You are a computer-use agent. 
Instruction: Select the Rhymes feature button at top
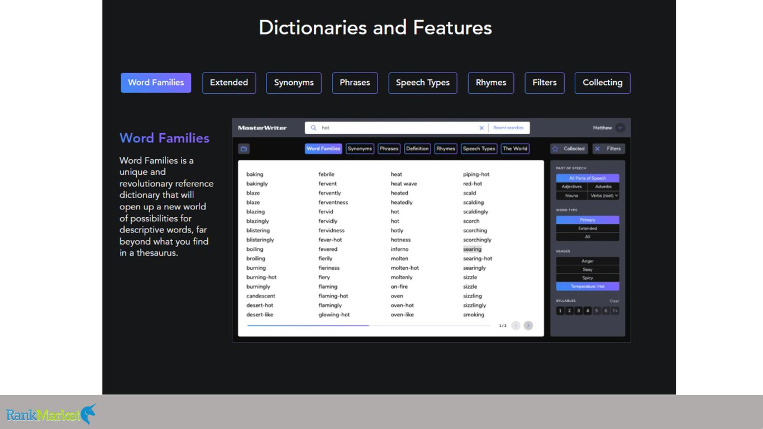pyautogui.click(x=491, y=83)
